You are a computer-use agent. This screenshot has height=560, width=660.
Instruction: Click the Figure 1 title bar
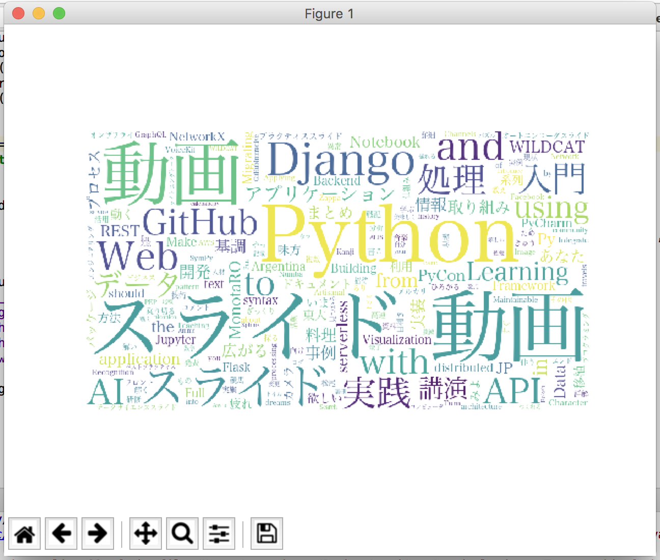point(329,14)
